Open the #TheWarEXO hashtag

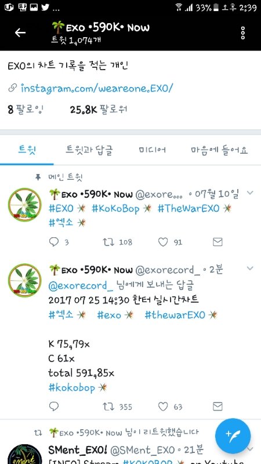188,209
